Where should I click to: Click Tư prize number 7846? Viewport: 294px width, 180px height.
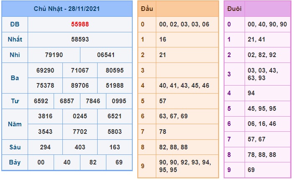click(93, 101)
